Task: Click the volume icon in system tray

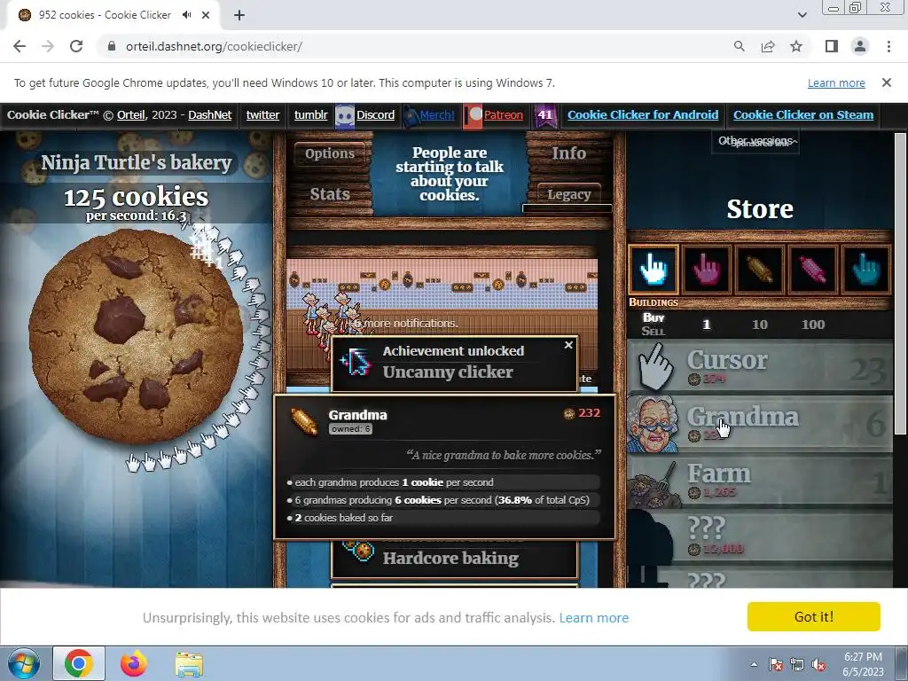Action: pyautogui.click(x=818, y=664)
